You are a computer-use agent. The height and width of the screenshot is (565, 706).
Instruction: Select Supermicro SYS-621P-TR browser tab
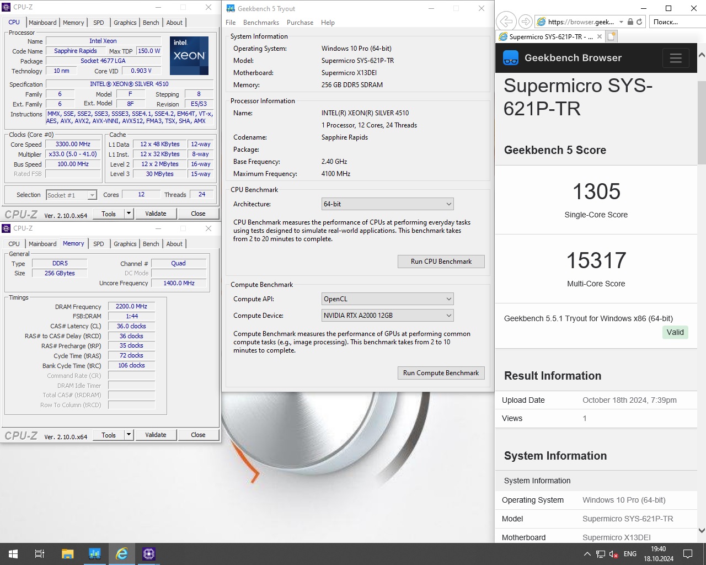point(550,36)
